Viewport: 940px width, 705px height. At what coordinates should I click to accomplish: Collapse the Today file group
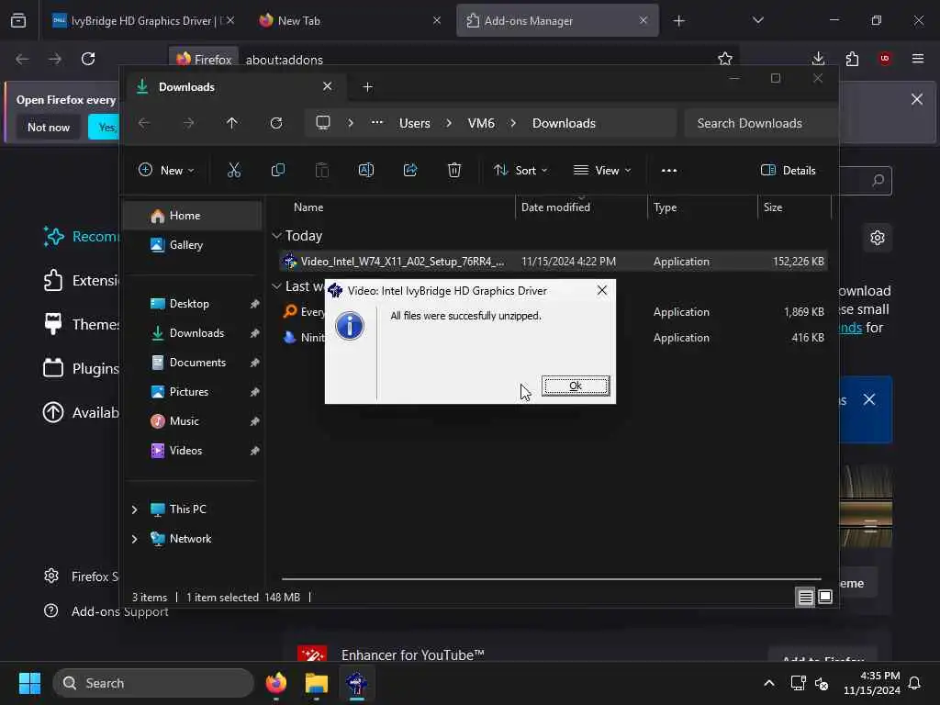point(276,236)
